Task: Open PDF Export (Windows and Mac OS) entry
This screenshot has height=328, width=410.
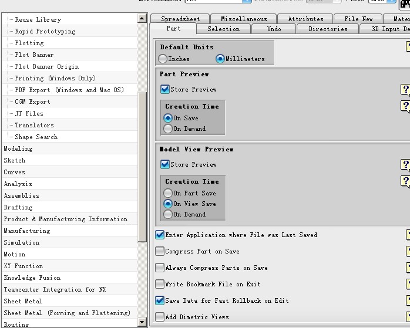Action: [x=69, y=90]
